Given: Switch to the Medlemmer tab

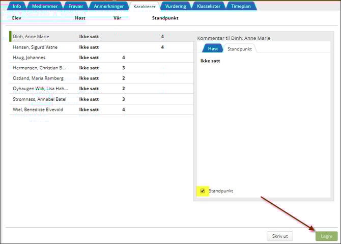Looking at the screenshot, I should 44,6.
